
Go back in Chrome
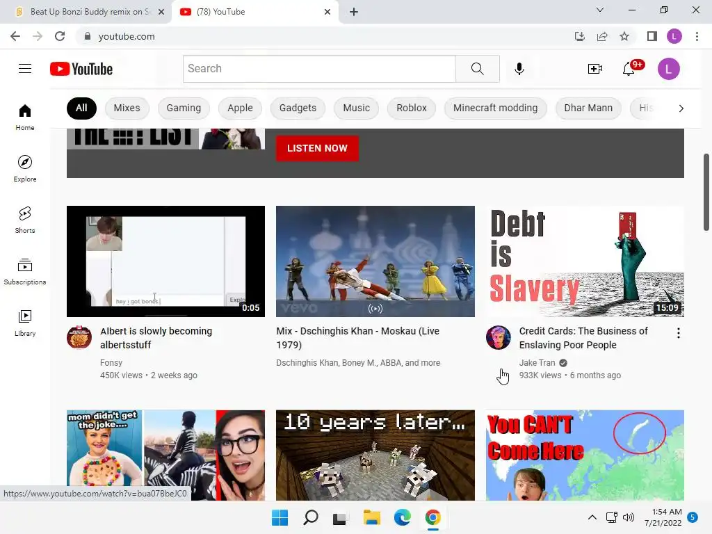tap(15, 36)
